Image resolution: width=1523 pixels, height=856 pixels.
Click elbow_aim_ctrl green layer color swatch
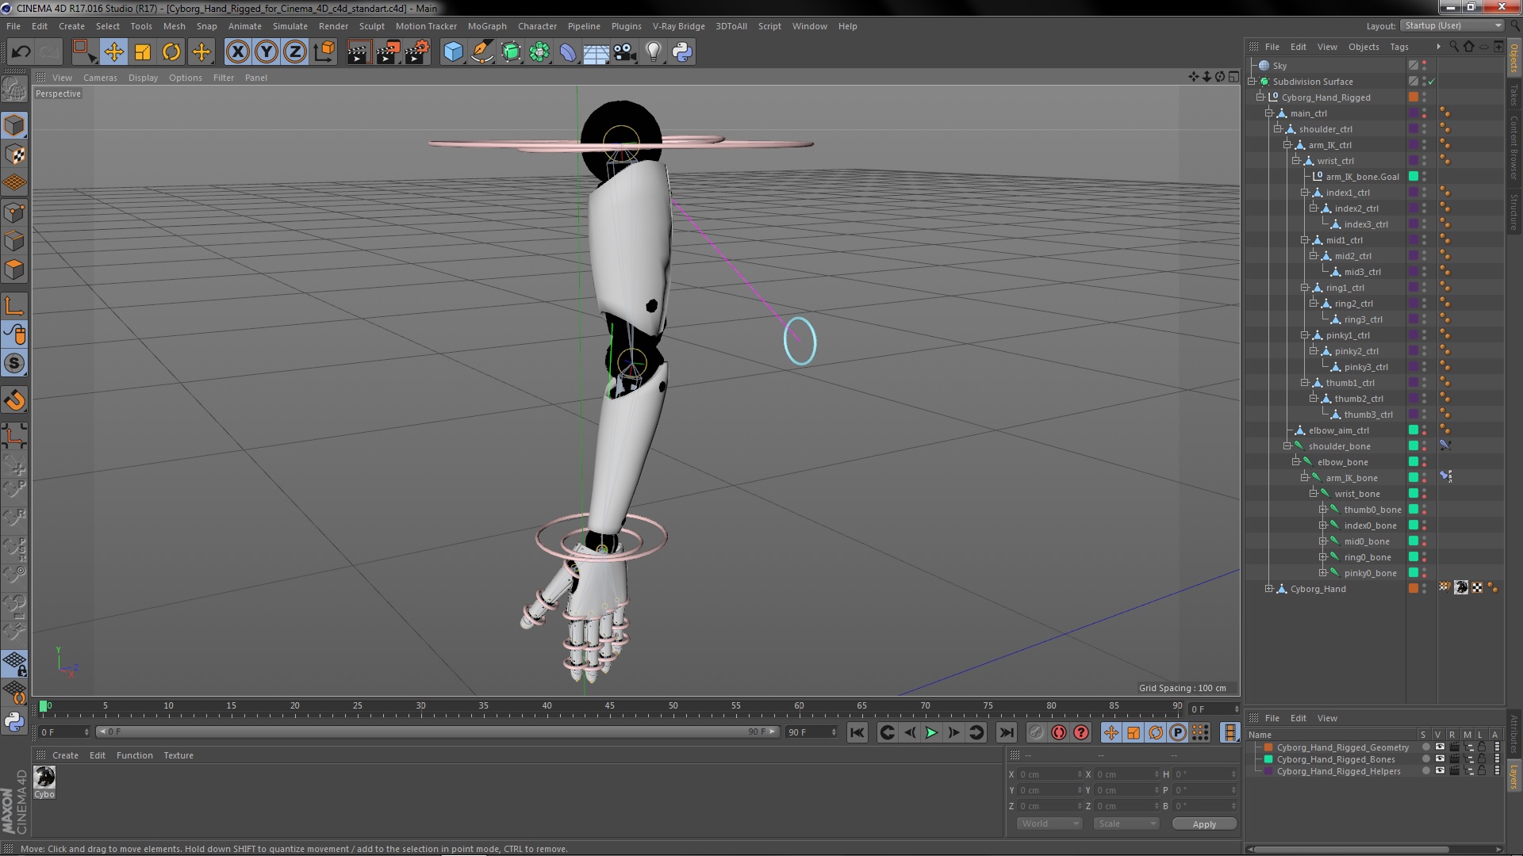tap(1414, 430)
